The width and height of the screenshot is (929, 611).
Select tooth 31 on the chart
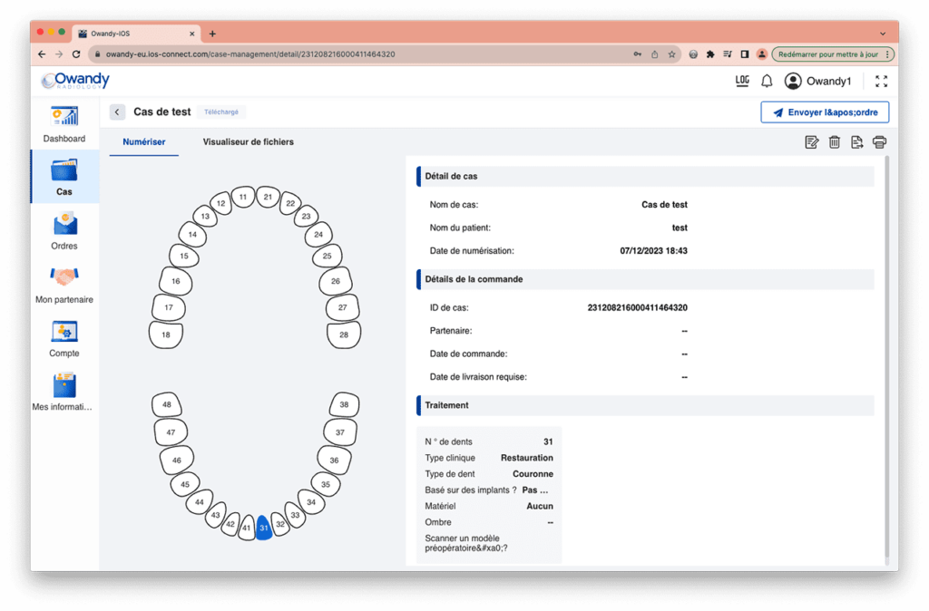click(x=264, y=527)
